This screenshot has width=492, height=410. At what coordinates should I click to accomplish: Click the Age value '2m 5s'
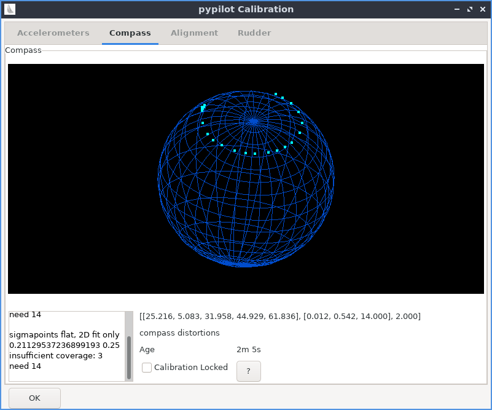click(x=248, y=349)
